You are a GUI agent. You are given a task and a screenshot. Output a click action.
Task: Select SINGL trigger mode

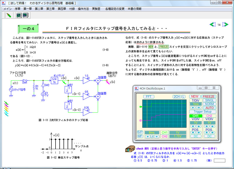(x=209, y=100)
